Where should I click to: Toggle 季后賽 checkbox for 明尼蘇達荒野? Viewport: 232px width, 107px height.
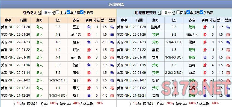click(201, 13)
